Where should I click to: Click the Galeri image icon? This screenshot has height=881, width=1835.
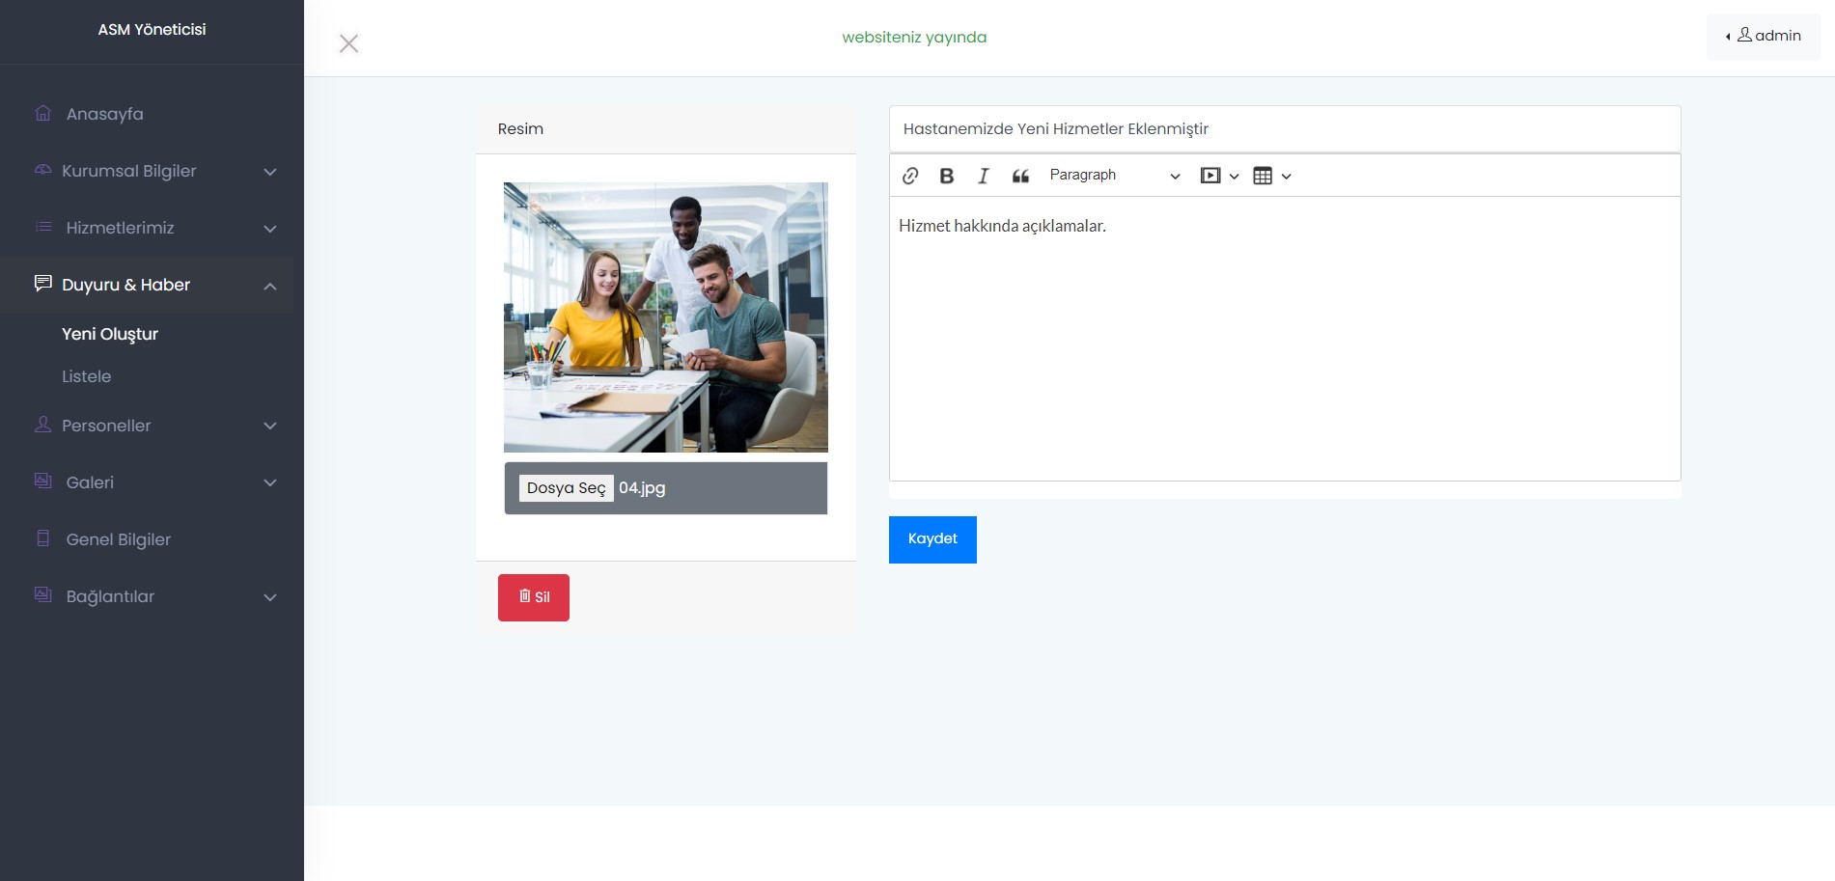(x=43, y=481)
